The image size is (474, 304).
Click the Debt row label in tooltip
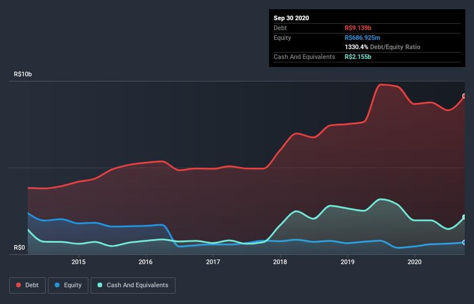[x=280, y=28]
